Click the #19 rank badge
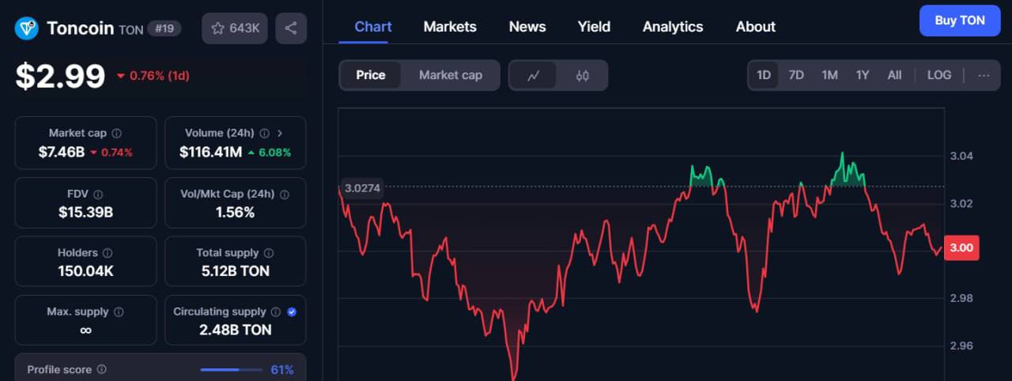 click(166, 28)
